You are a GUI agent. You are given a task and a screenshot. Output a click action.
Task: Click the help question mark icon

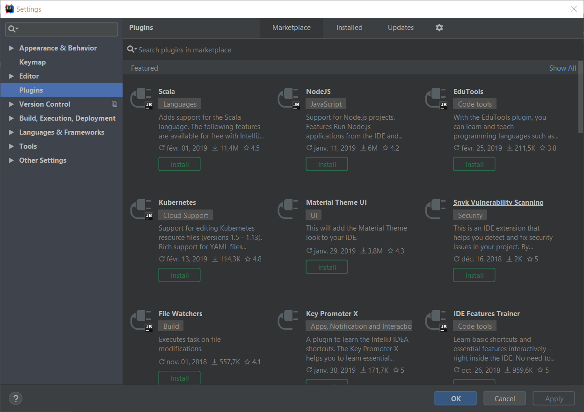click(15, 398)
